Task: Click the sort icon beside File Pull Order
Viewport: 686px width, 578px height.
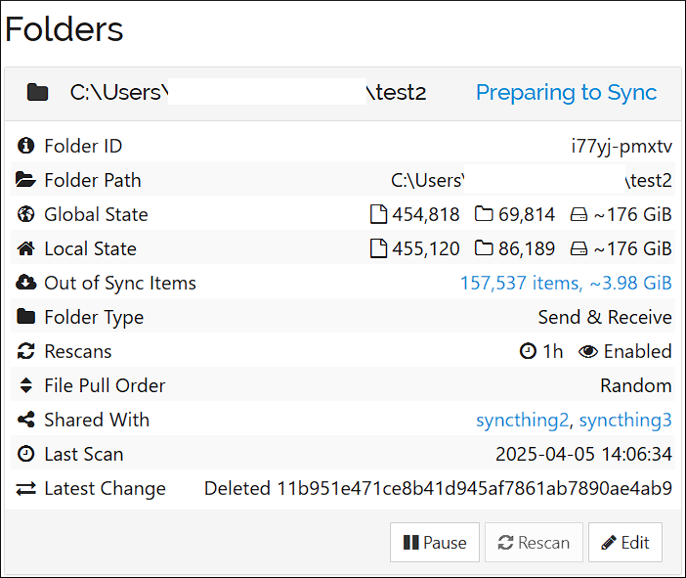Action: click(26, 386)
